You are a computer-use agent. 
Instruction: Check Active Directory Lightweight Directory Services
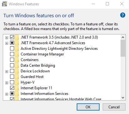coord(12,49)
